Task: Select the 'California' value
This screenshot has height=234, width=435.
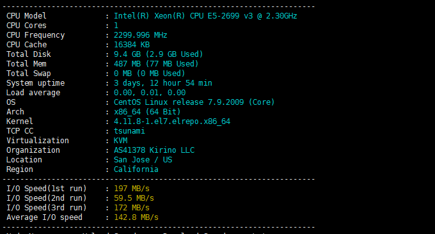Action: point(136,169)
